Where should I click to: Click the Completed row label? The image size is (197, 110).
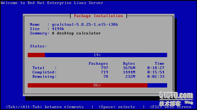[45, 72]
